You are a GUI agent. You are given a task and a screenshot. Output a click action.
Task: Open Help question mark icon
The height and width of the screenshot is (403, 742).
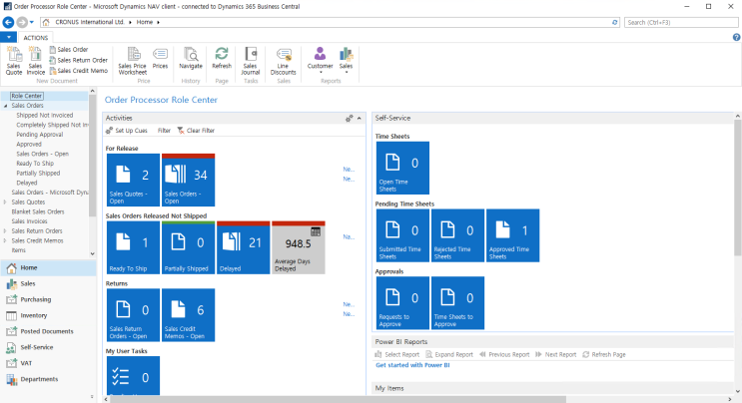(x=736, y=37)
